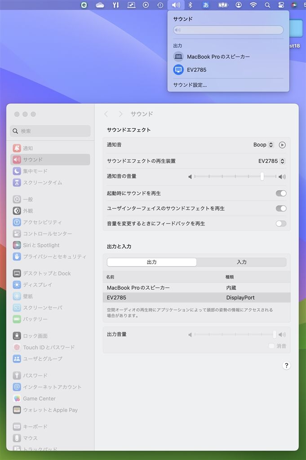The width and height of the screenshot is (306, 460).
Task: Select MacBook Proのスピーカー in the Sound popup
Action: point(228,57)
